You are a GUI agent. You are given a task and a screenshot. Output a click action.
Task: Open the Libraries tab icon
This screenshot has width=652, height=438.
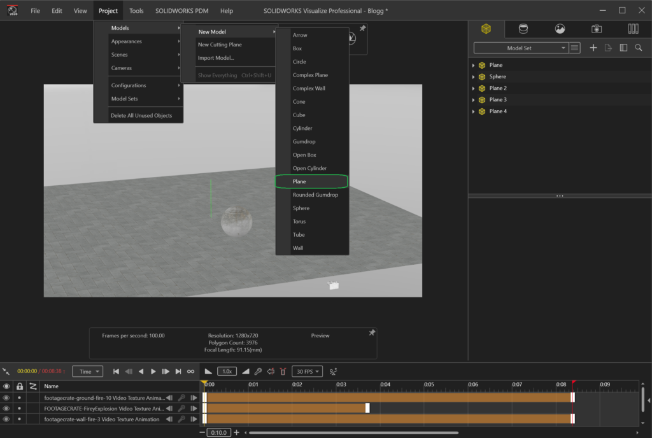pyautogui.click(x=633, y=29)
